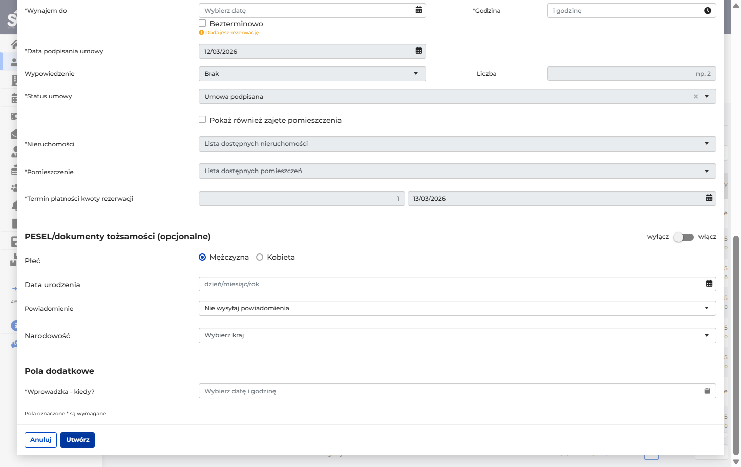Clear the Umowa podpisana status selection
This screenshot has height=467, width=741.
pyautogui.click(x=696, y=96)
